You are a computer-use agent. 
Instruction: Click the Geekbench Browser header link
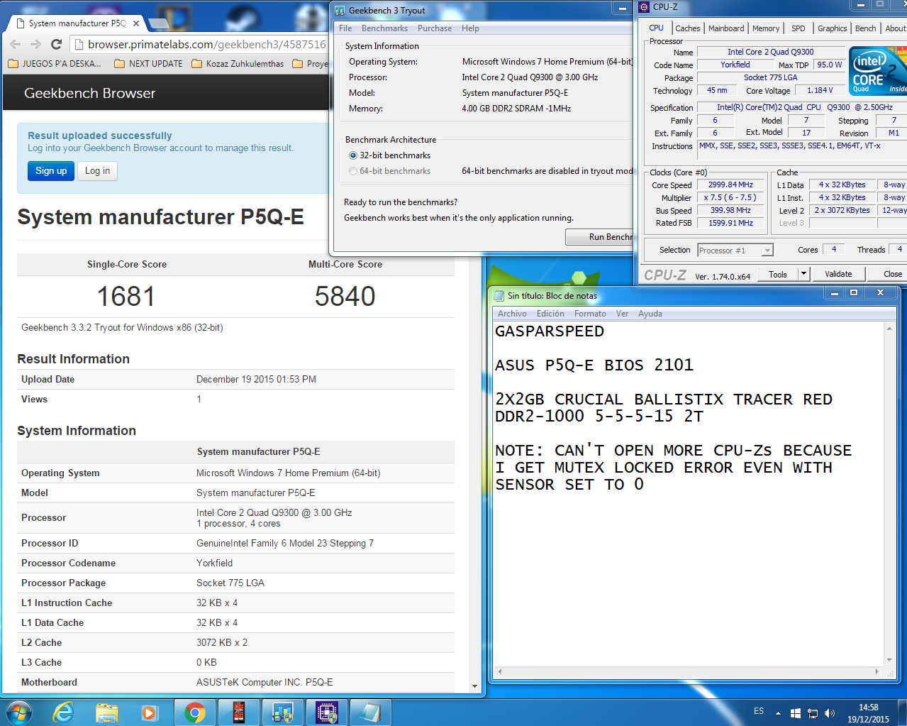coord(89,93)
